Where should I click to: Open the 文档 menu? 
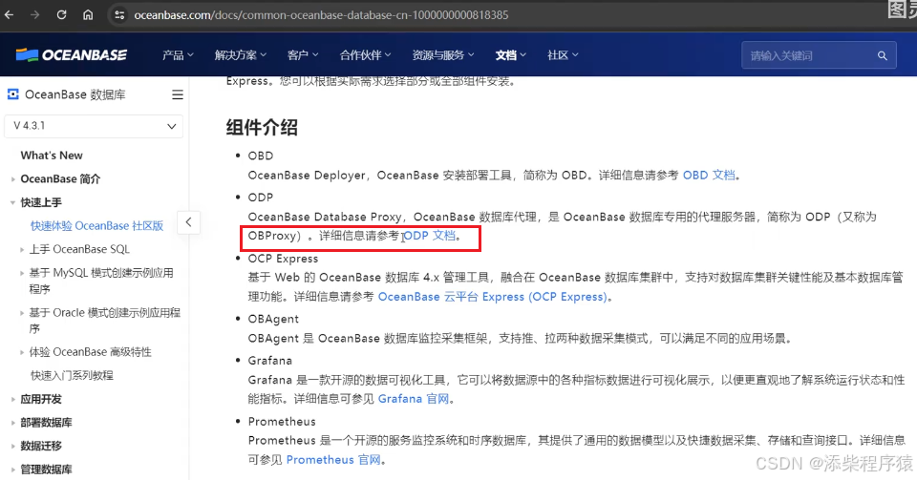[x=510, y=55]
